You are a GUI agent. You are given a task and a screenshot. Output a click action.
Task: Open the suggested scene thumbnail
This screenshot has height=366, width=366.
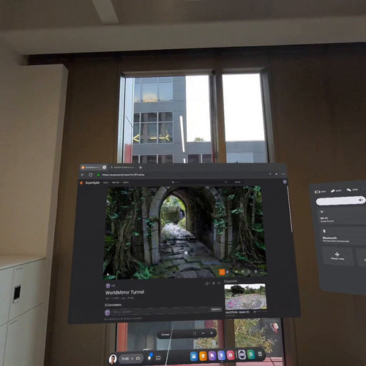[x=245, y=296]
